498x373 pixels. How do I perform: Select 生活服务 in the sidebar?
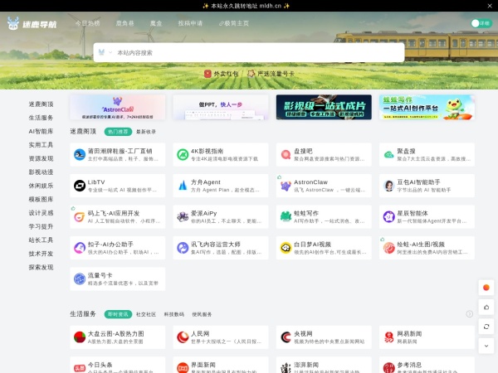tap(41, 118)
